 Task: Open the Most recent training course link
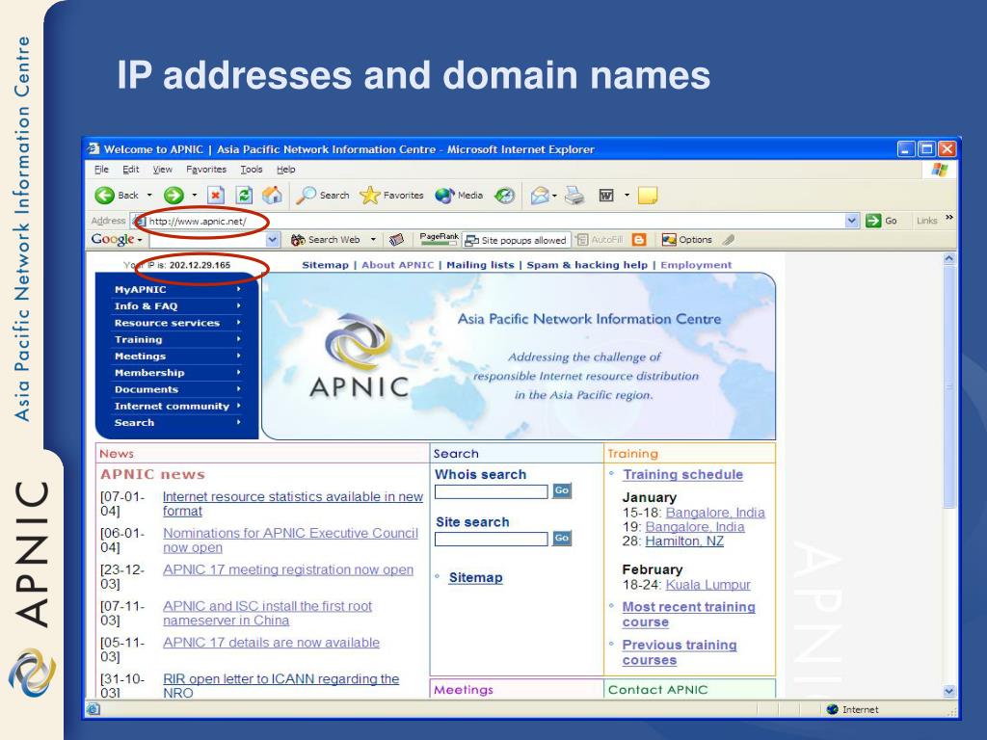pos(688,614)
